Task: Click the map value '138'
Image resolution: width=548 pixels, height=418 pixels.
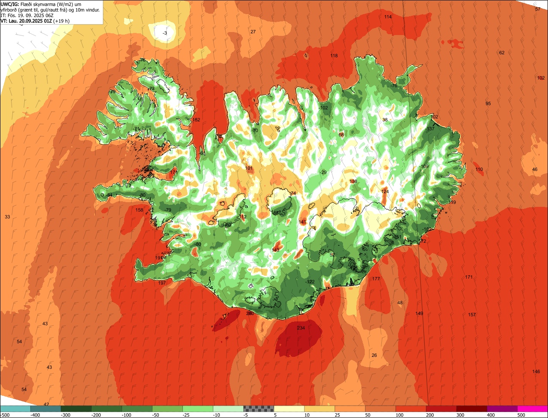Action: click(353, 181)
